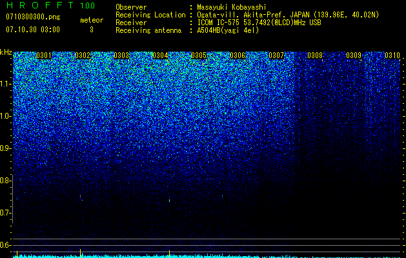Click the 0309 time axis label

pyautogui.click(x=354, y=55)
